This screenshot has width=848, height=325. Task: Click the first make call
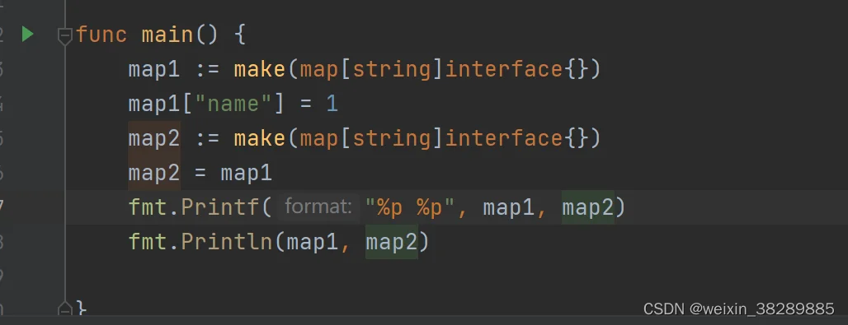click(260, 69)
